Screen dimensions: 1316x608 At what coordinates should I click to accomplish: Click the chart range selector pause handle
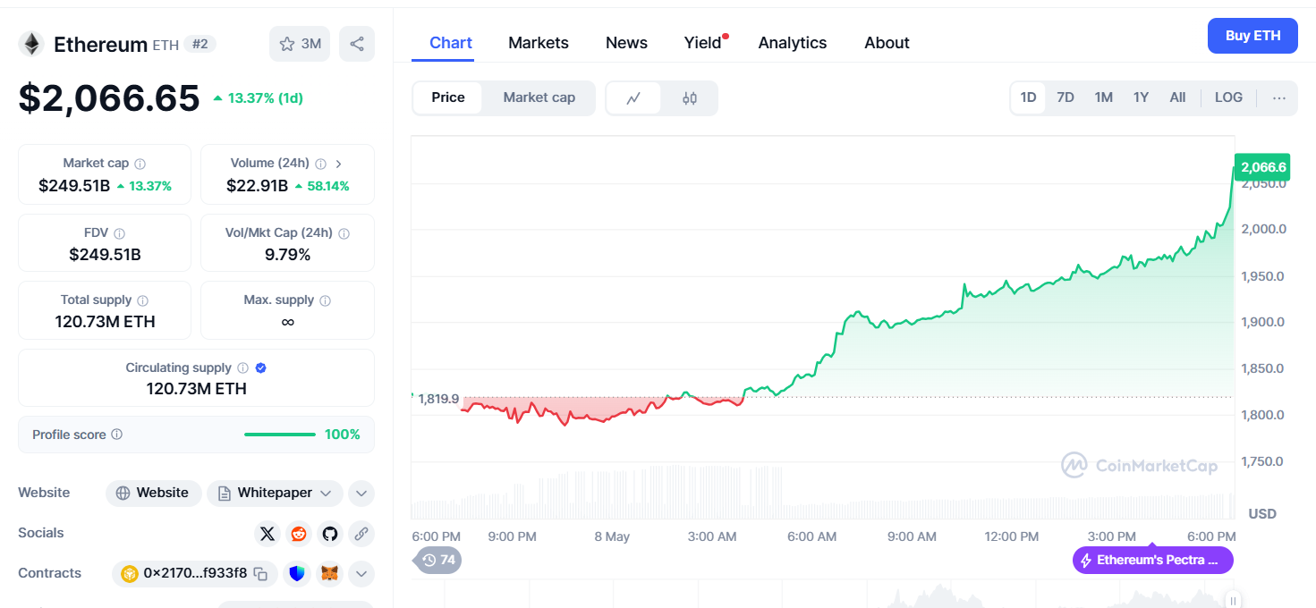click(x=1233, y=601)
